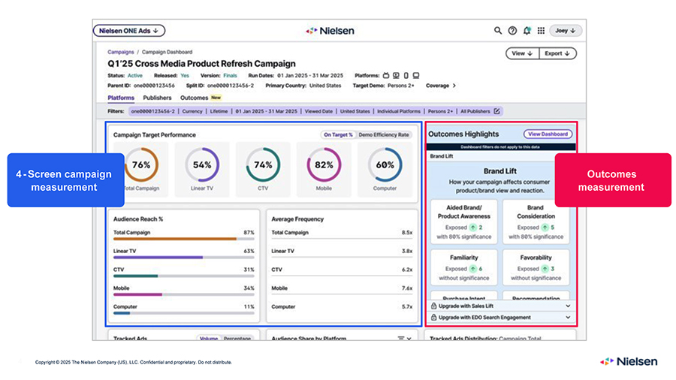Open the help question mark icon
The width and height of the screenshot is (676, 380).
(x=512, y=31)
